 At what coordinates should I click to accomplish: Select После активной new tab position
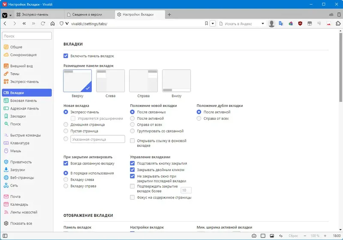pyautogui.click(x=132, y=119)
